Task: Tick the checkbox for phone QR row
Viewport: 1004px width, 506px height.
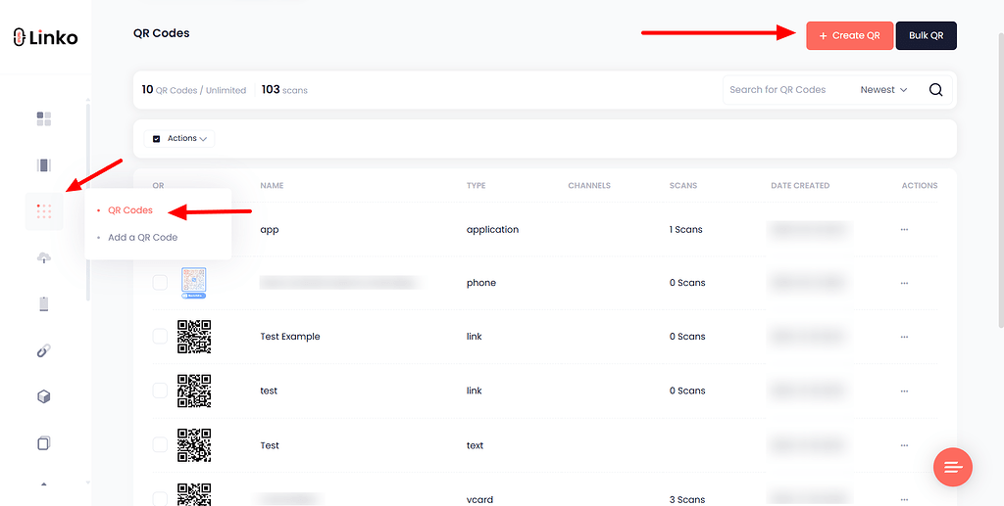Action: [x=160, y=283]
